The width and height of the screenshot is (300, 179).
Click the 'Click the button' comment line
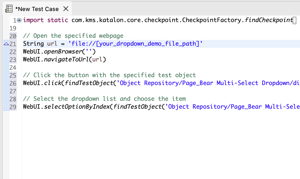[x=109, y=75]
